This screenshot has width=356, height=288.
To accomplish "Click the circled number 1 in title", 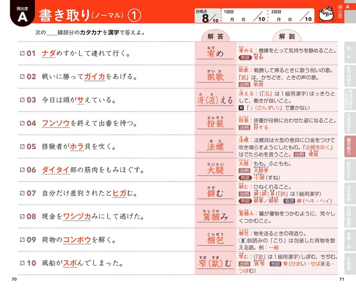I will (134, 15).
